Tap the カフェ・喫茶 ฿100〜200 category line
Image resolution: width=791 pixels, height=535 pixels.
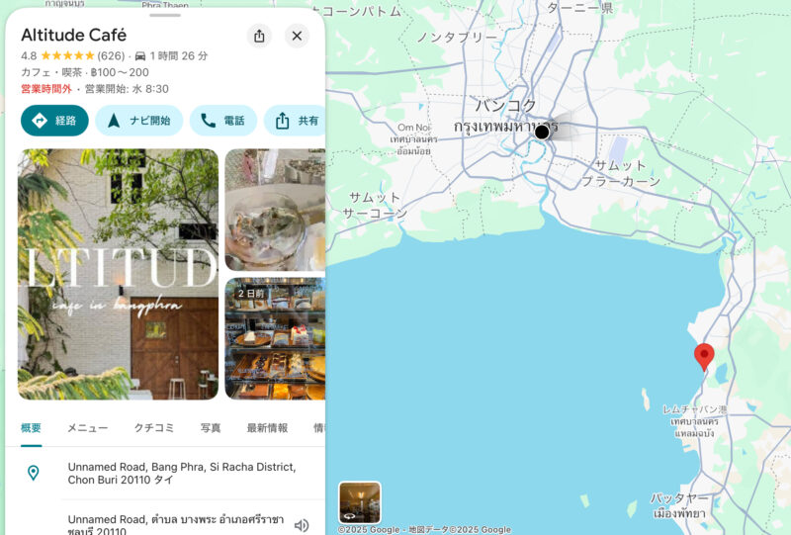click(x=85, y=72)
